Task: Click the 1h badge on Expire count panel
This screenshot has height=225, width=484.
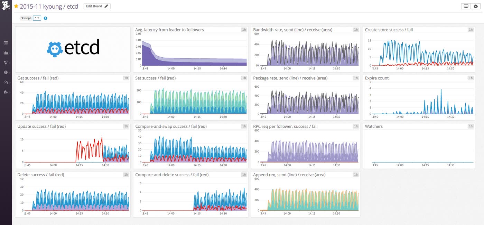Action: click(470, 78)
